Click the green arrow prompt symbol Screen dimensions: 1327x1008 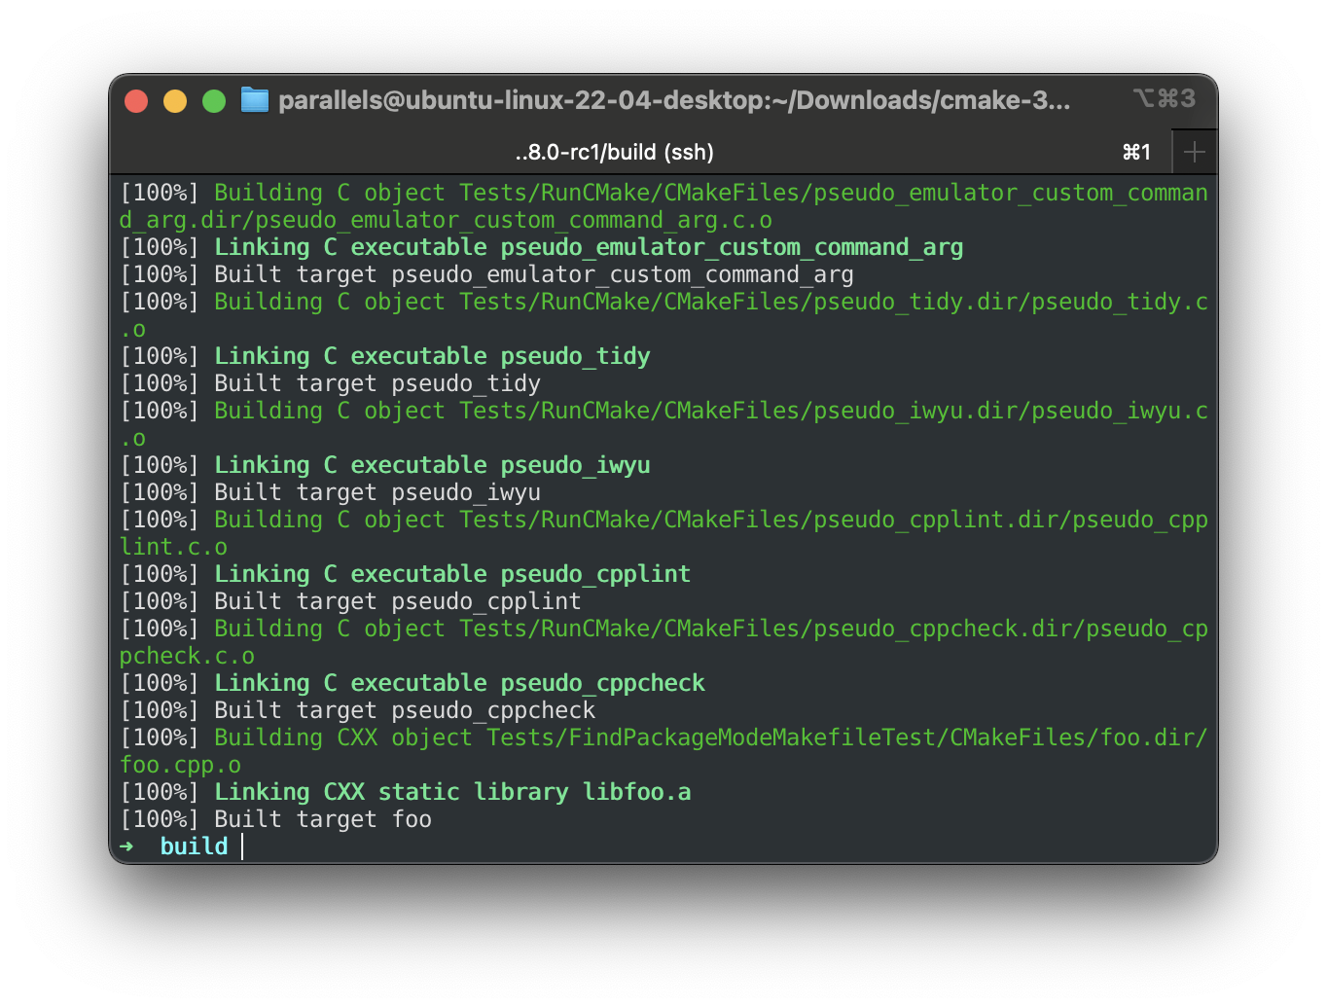pyautogui.click(x=127, y=846)
